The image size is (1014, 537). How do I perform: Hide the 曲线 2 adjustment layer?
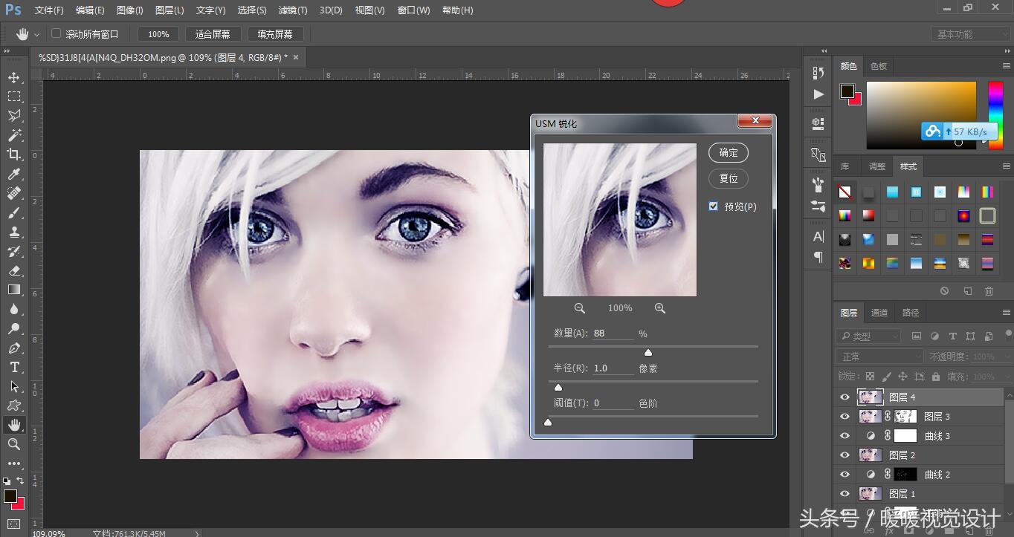coord(845,475)
